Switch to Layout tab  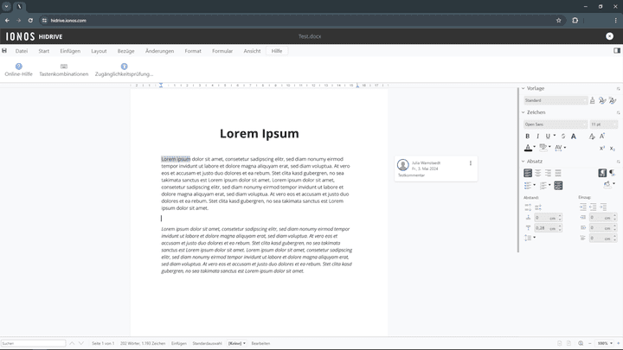pyautogui.click(x=99, y=51)
